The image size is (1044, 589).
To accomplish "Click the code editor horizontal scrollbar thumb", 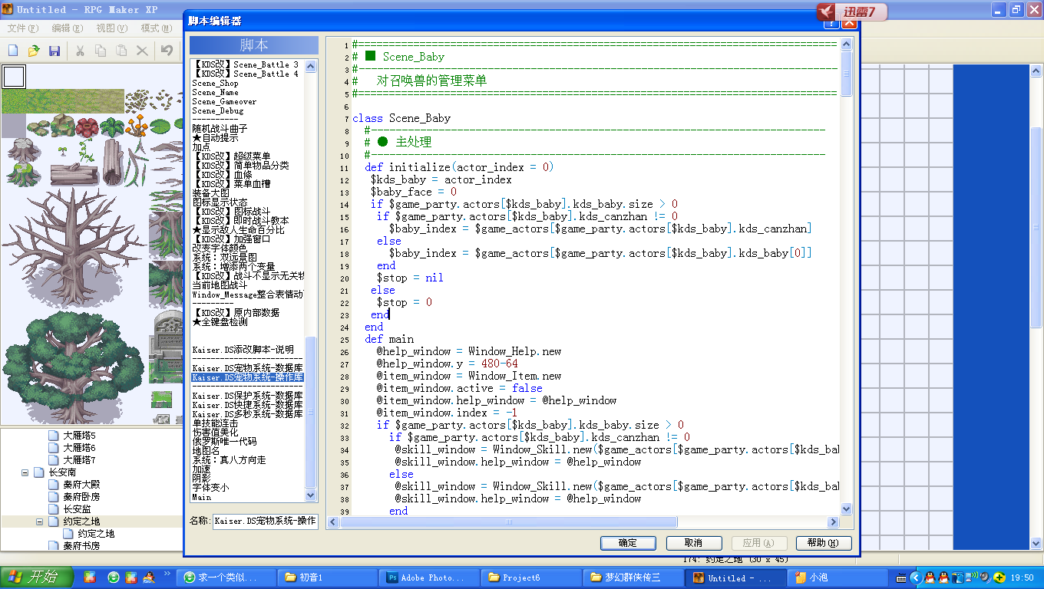I will [509, 522].
